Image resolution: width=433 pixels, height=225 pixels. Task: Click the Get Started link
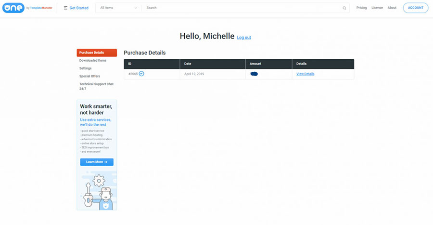point(79,8)
